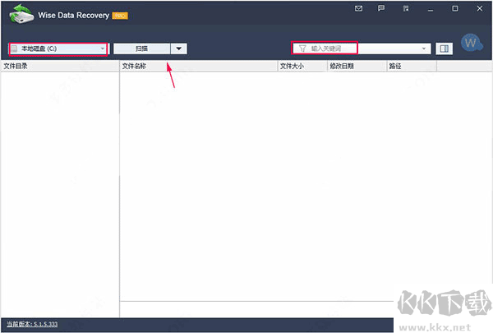Open the current version link 5.1.5.333
Image resolution: width=493 pixels, height=333 pixels.
[32, 324]
